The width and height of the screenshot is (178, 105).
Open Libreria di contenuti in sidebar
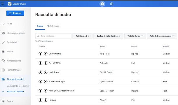[16, 33]
